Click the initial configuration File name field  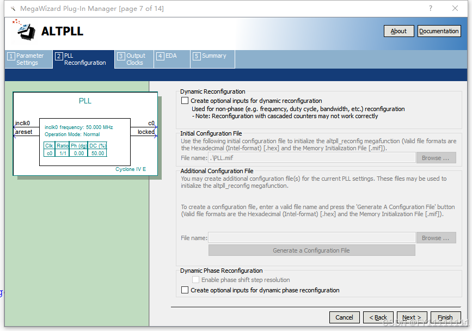pos(312,158)
